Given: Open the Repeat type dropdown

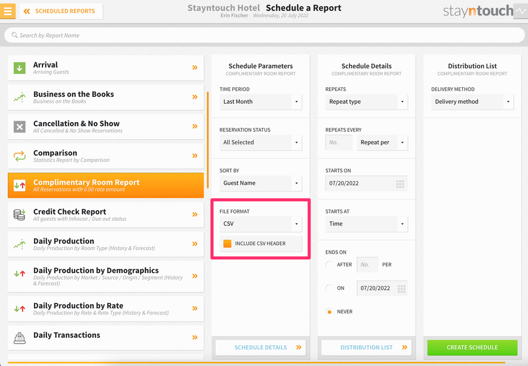Looking at the screenshot, I should point(366,102).
